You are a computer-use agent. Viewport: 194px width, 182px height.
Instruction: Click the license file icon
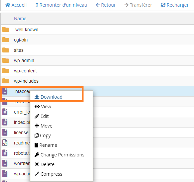pos(5,133)
